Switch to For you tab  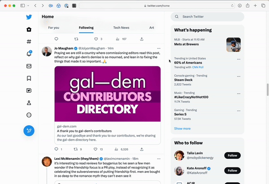[54, 28]
